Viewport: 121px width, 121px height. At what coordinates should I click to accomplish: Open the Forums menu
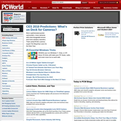pyautogui.click(x=97, y=8)
